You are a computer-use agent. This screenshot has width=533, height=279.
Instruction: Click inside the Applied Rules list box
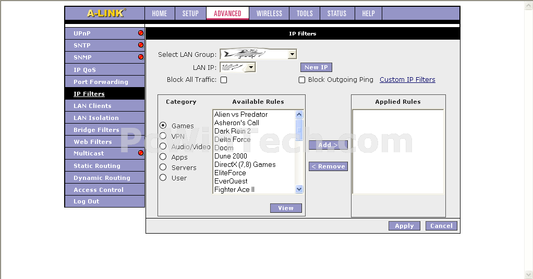[x=398, y=152]
